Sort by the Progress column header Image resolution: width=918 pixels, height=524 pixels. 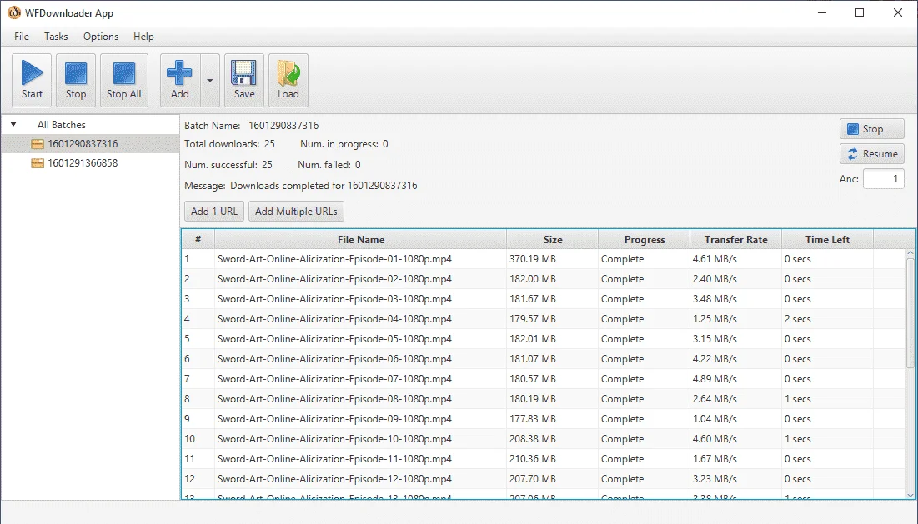click(644, 239)
